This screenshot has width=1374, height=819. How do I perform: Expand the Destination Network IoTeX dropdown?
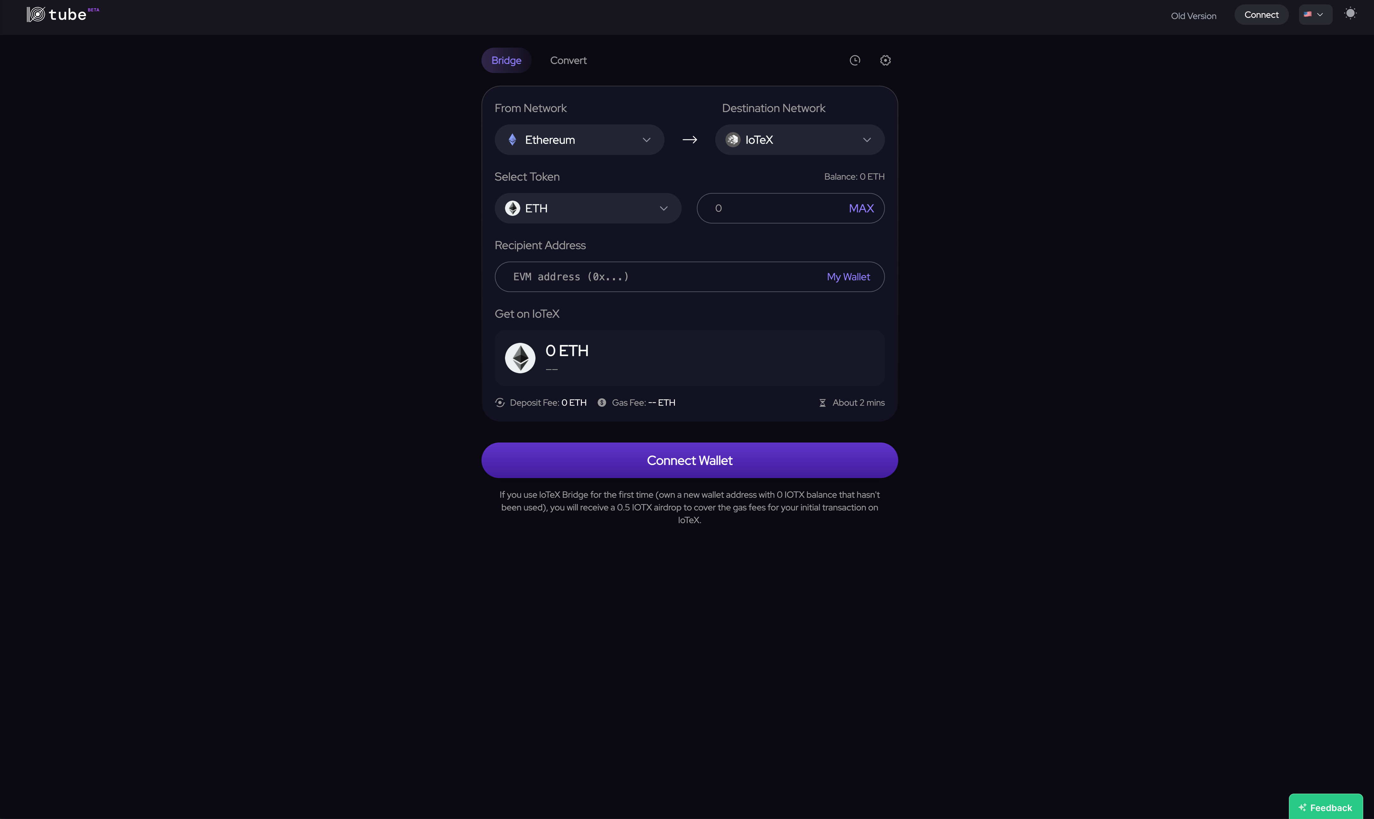pyautogui.click(x=799, y=140)
